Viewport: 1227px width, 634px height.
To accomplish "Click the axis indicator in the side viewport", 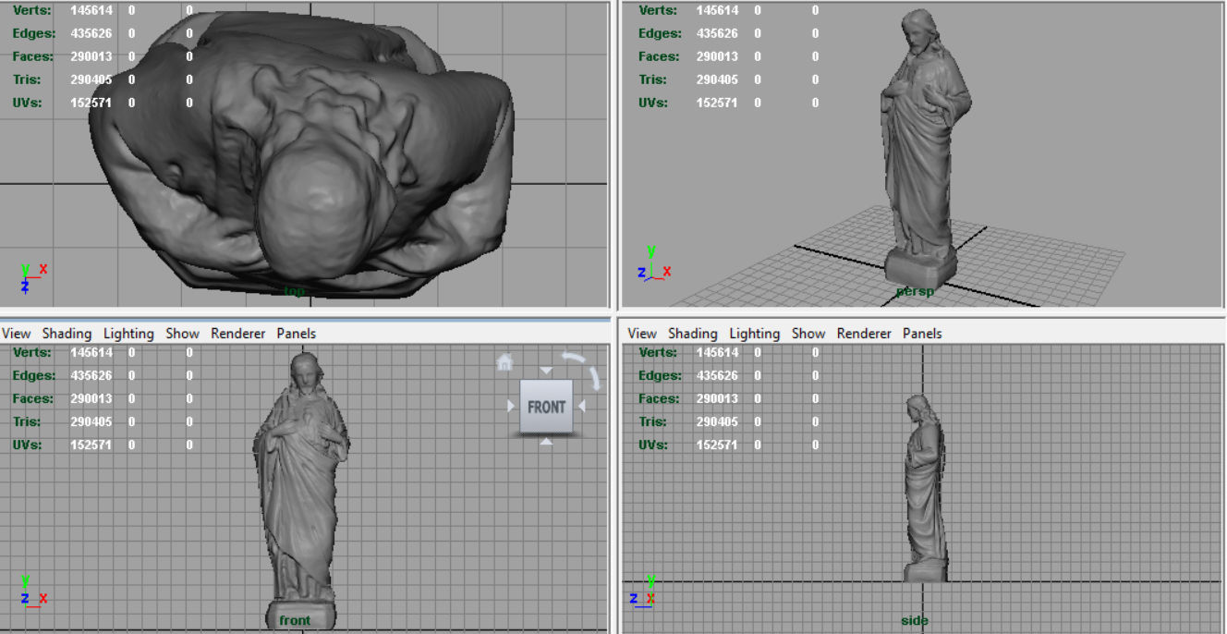I will [644, 590].
